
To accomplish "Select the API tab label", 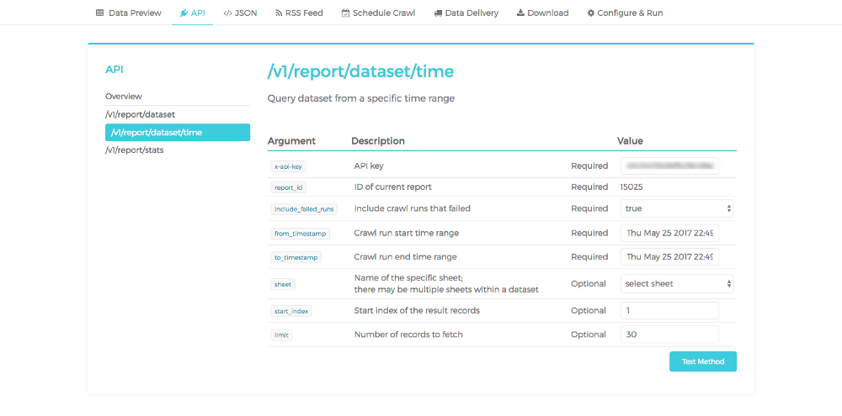I will coord(198,13).
